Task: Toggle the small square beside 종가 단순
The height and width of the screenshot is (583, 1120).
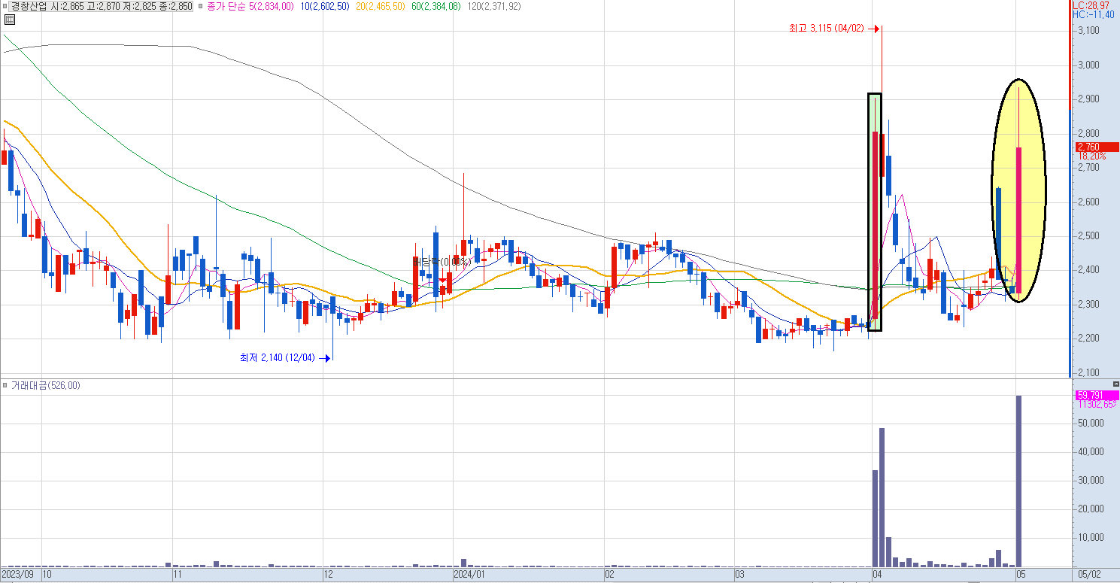Action: click(199, 6)
